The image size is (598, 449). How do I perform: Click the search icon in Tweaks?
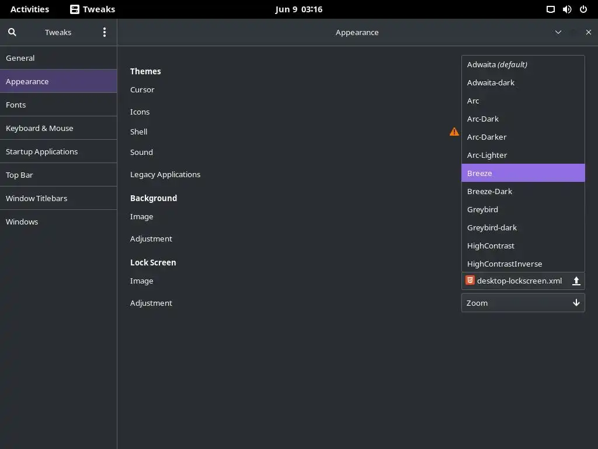12,32
